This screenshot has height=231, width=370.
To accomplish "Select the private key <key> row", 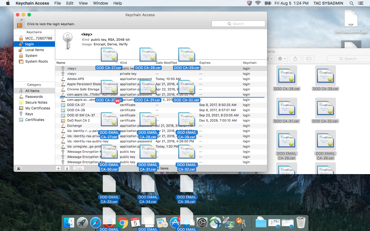I will (161, 74).
